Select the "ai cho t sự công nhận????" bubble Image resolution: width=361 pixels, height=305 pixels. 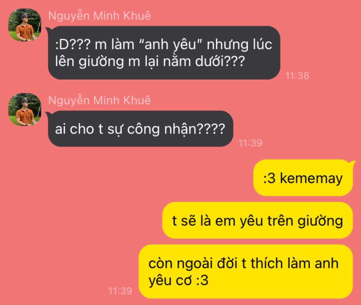[140, 129]
